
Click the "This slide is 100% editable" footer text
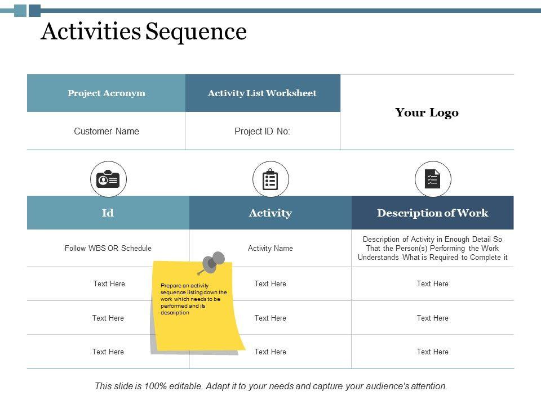[270, 386]
